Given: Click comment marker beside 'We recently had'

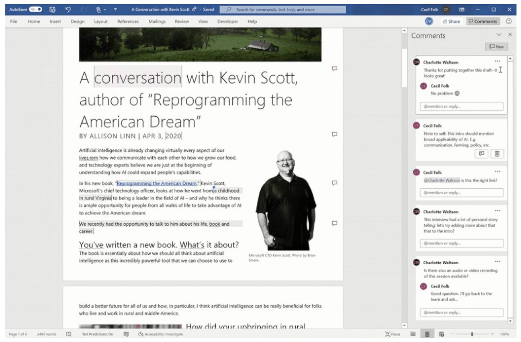Looking at the screenshot, I should click(x=334, y=223).
